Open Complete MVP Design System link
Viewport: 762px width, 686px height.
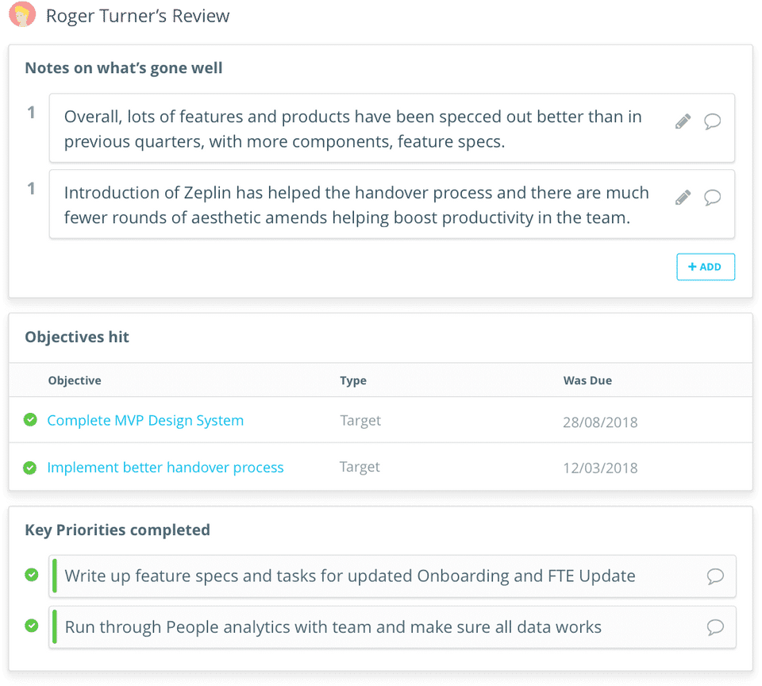tap(145, 420)
